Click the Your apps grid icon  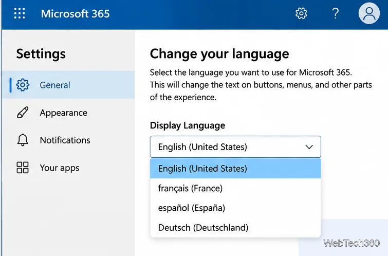tap(23, 168)
